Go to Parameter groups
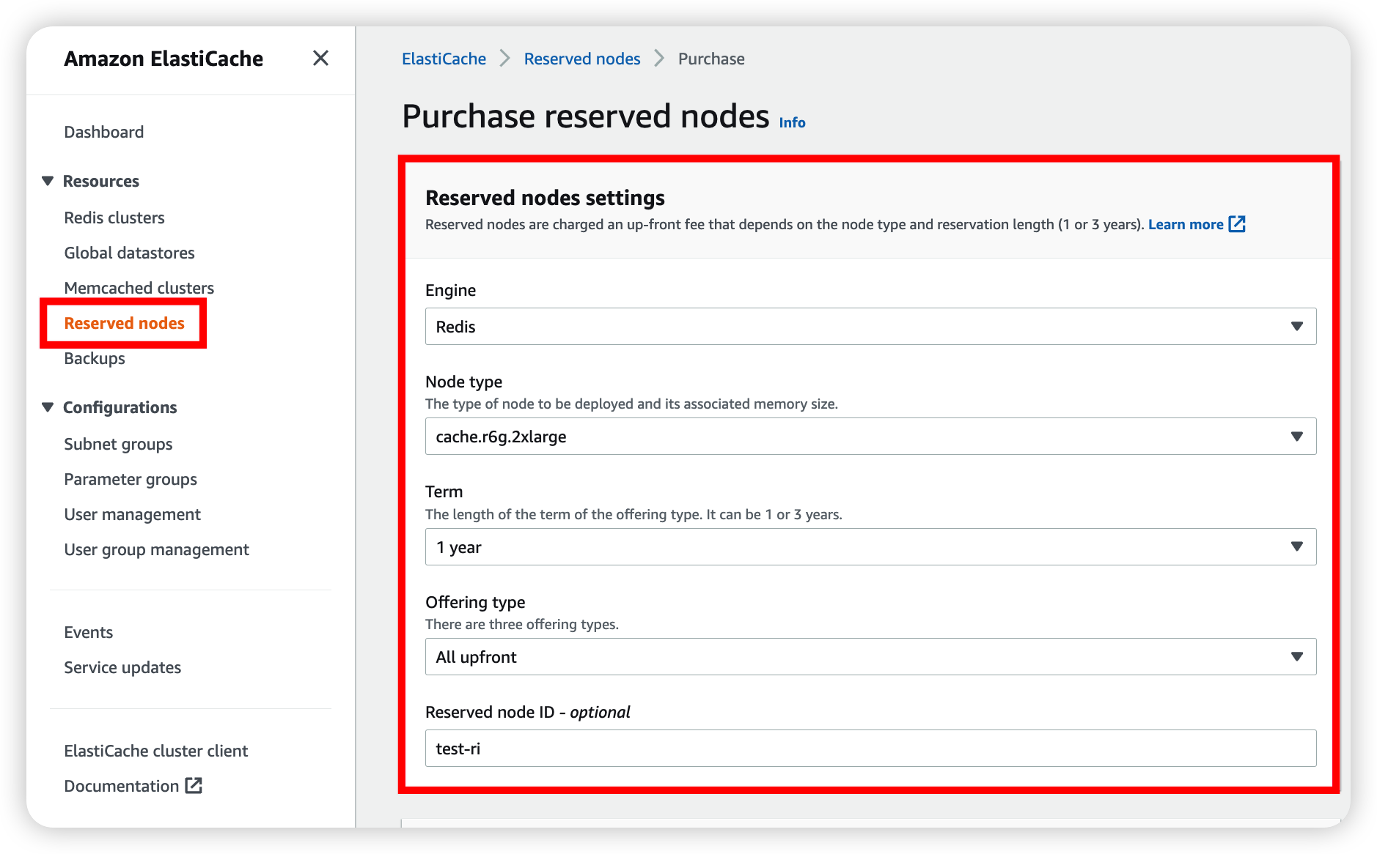Image resolution: width=1377 pixels, height=854 pixels. tap(131, 479)
